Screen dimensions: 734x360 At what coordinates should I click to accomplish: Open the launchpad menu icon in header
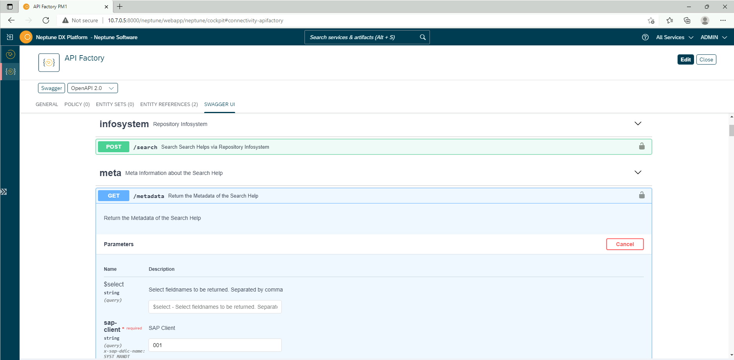pos(10,37)
